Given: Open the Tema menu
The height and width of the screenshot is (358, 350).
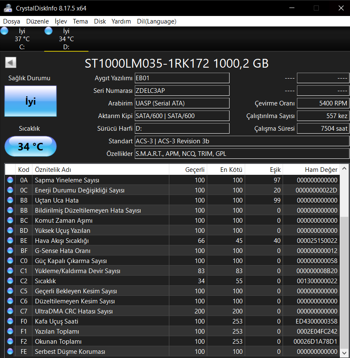Looking at the screenshot, I should tap(80, 21).
